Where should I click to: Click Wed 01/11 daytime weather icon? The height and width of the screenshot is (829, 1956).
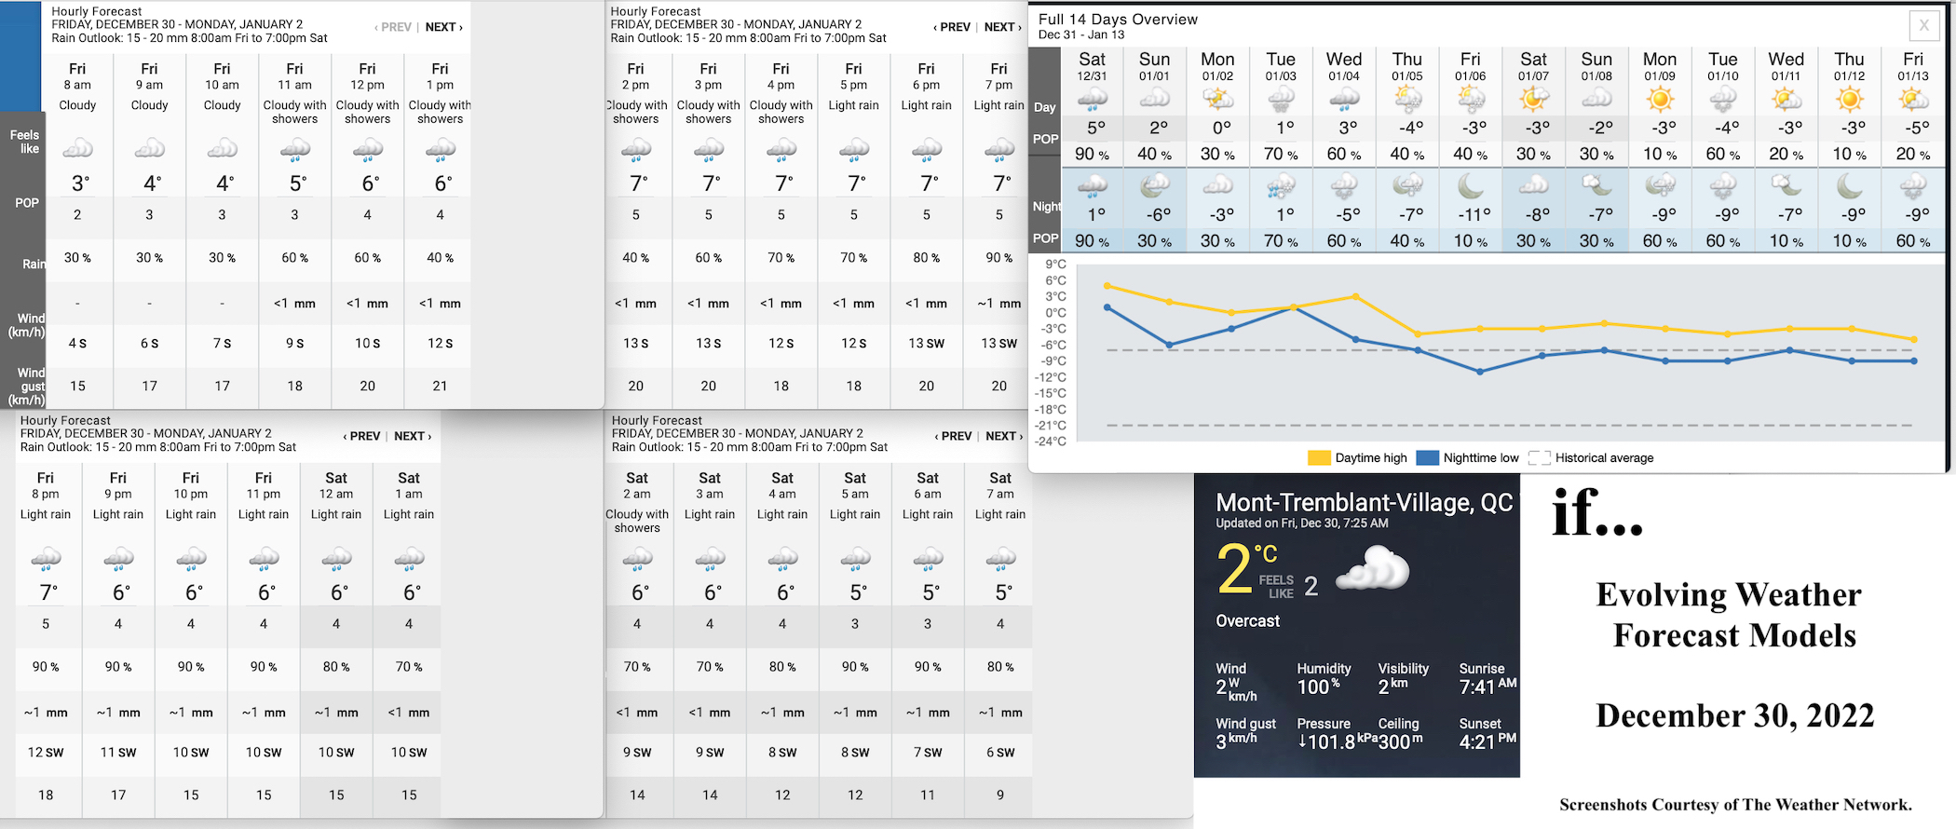pyautogui.click(x=1786, y=99)
